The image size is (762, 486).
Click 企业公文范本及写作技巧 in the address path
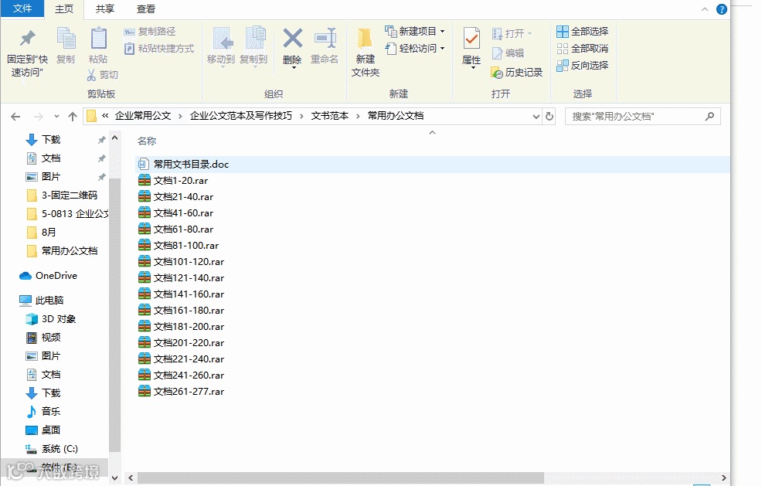(x=241, y=116)
